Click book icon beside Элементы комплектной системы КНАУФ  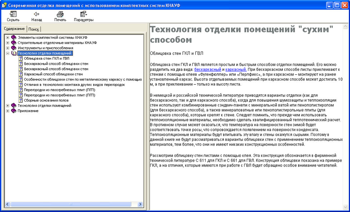pyautogui.click(x=14, y=38)
